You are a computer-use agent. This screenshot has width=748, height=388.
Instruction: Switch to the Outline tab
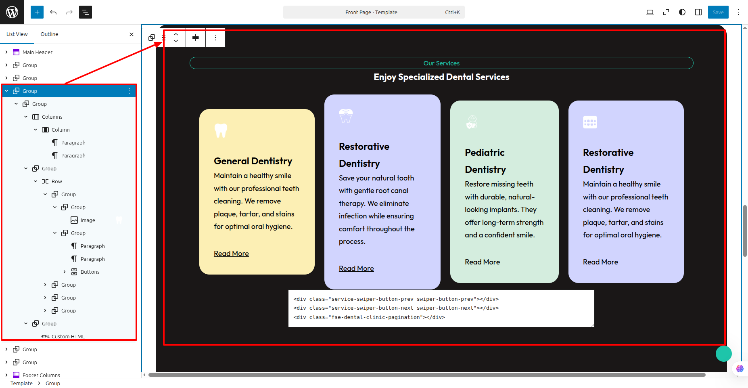click(49, 34)
